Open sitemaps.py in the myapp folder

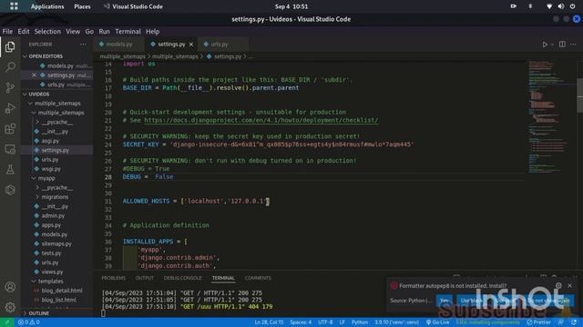coord(56,244)
